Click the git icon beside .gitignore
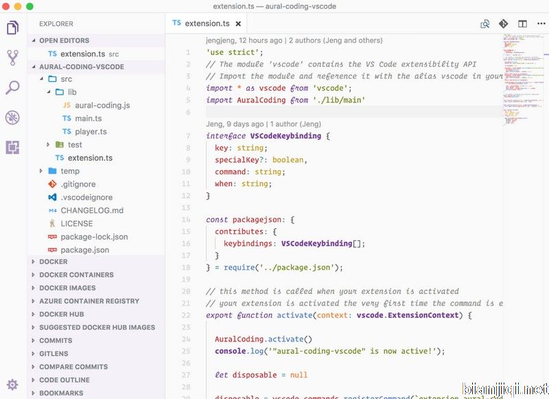 click(x=52, y=184)
